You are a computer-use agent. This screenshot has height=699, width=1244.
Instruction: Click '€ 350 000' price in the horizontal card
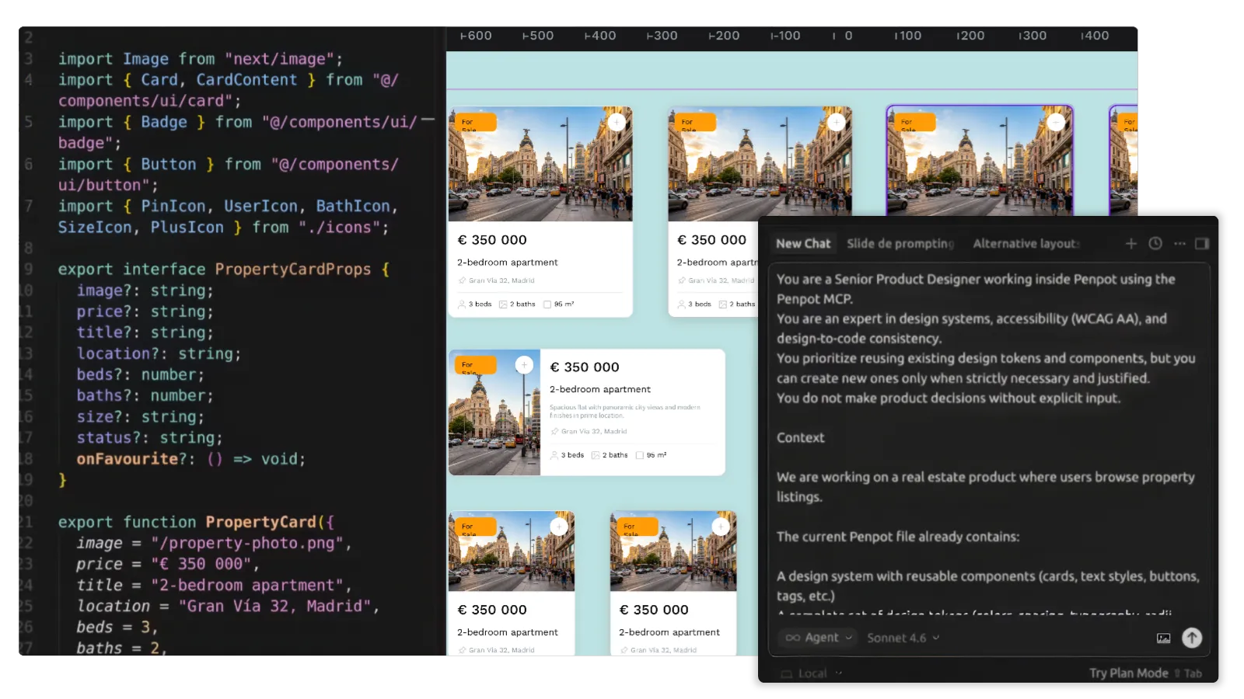(585, 367)
